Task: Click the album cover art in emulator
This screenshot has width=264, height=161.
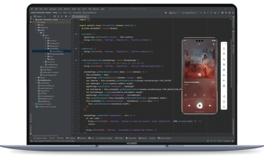Action: [200, 64]
